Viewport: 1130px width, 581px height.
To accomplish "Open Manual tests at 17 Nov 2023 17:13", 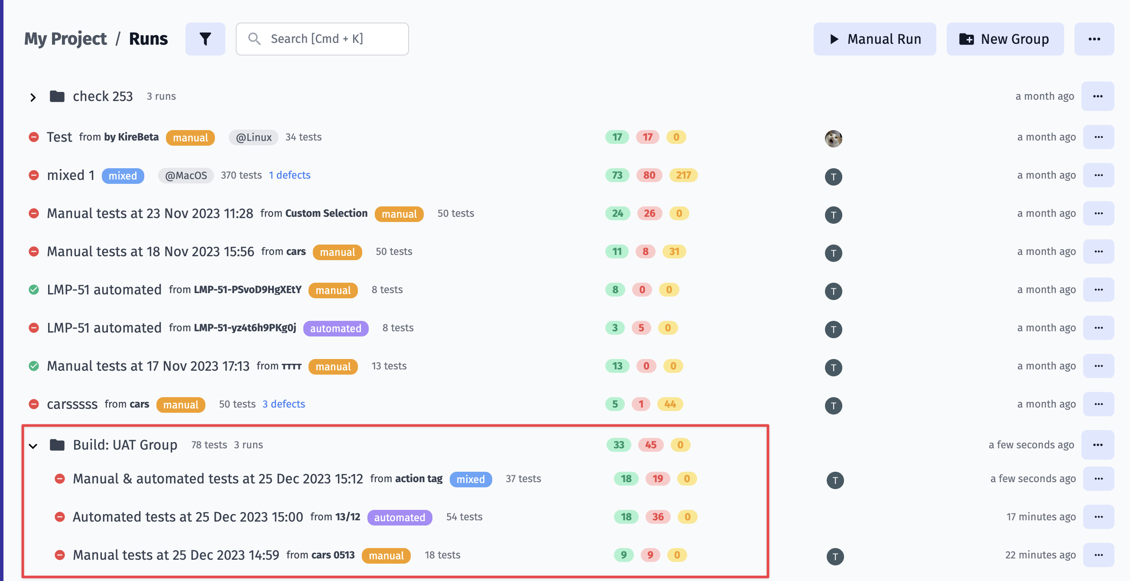I will pos(148,366).
